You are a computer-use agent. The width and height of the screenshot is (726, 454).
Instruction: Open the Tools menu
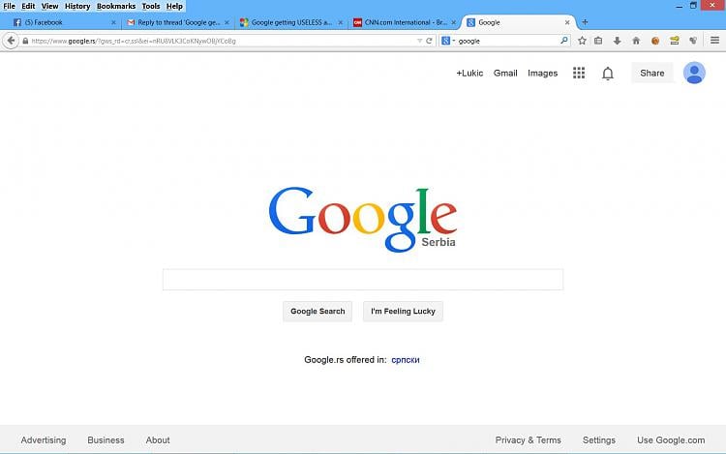coord(151,6)
